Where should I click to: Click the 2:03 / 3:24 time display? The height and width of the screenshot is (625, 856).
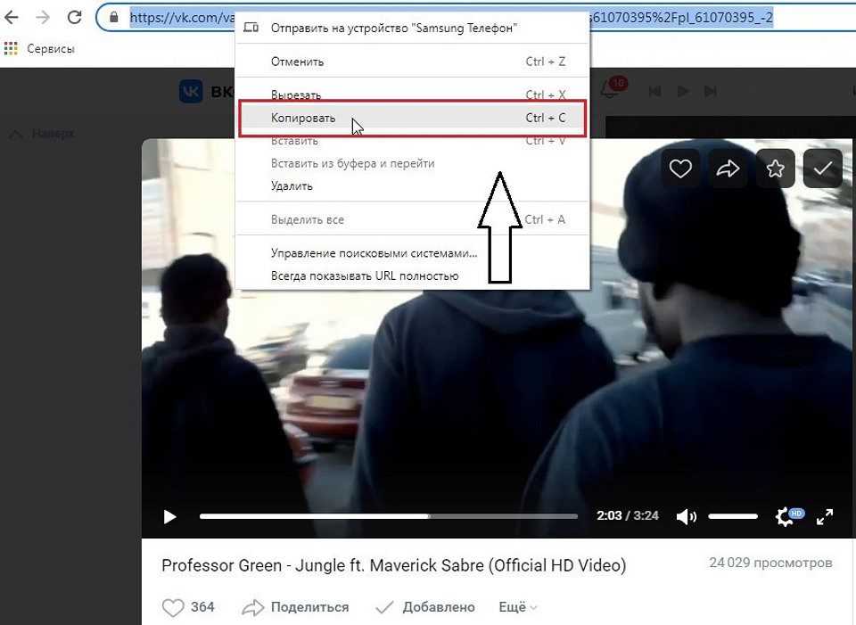coord(627,516)
